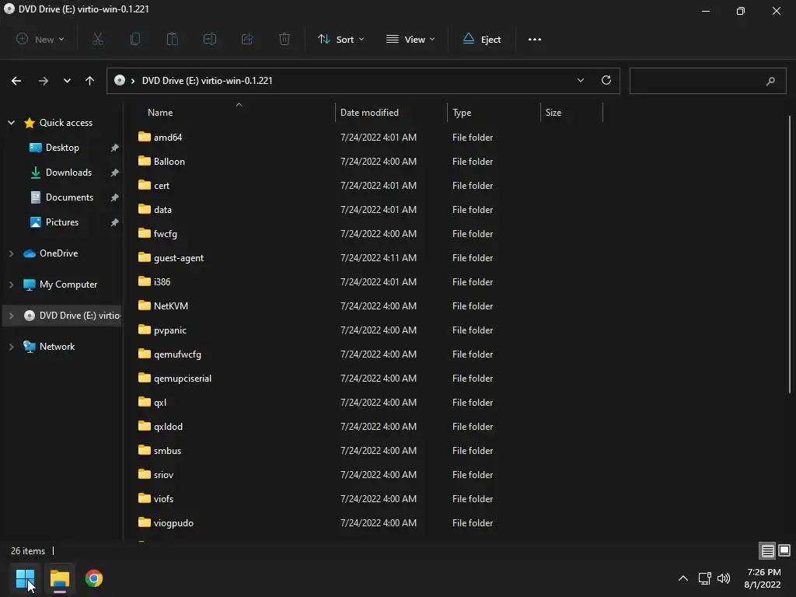This screenshot has height=597, width=796.
Task: Select the fwcfg folder name
Action: coord(166,234)
